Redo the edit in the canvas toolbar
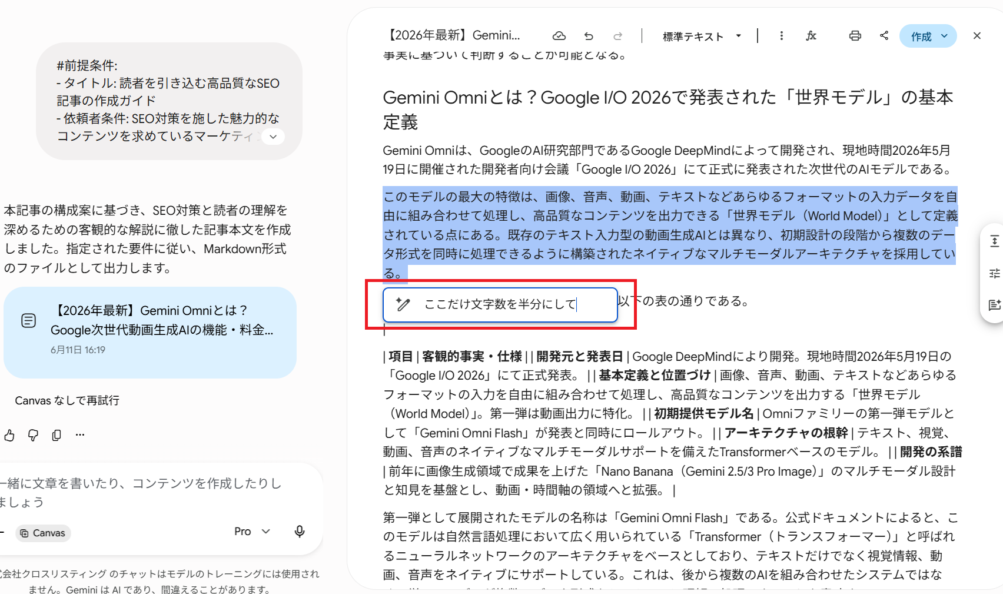The width and height of the screenshot is (1003, 594). click(x=617, y=36)
